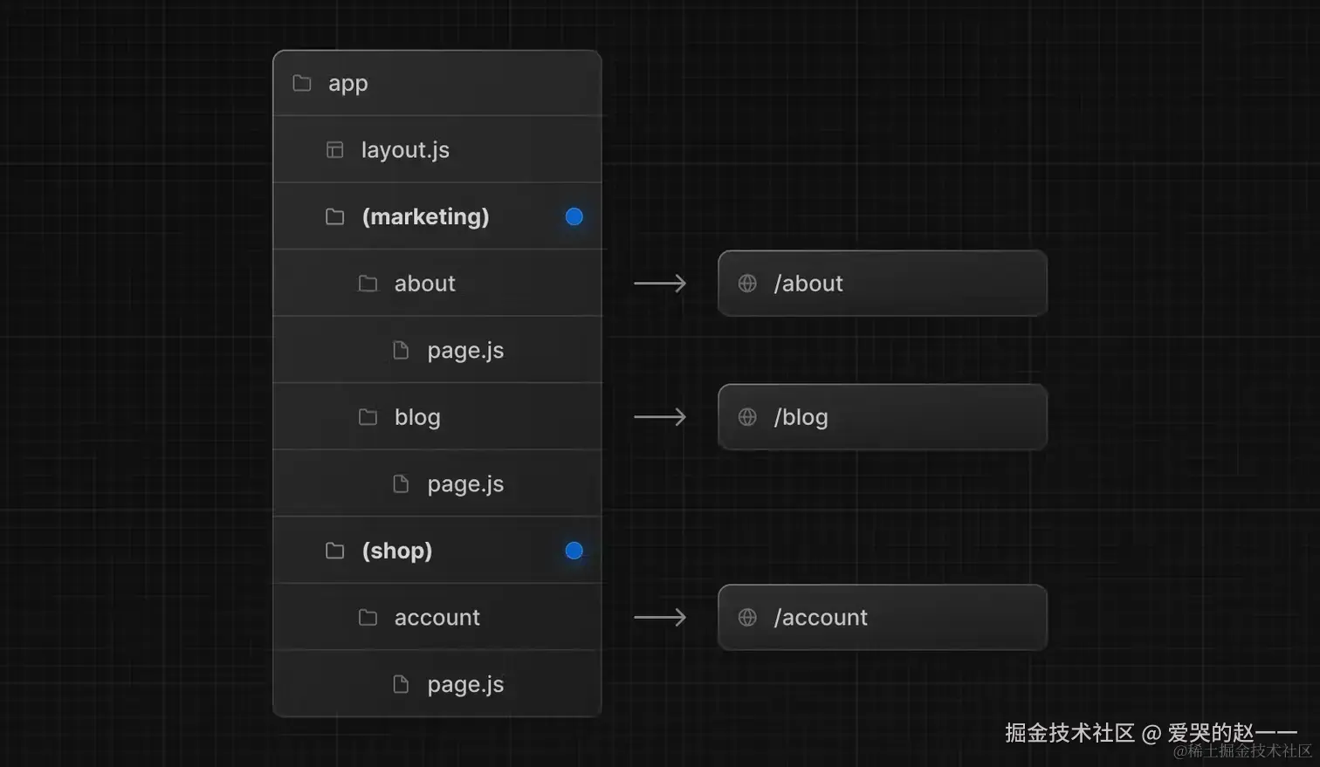Click the file icon beside about's page.js
The height and width of the screenshot is (767, 1320).
(x=401, y=350)
